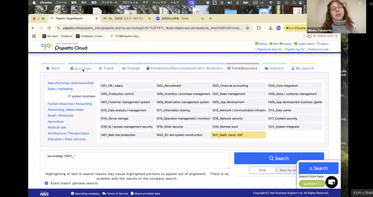The width and height of the screenshot is (373, 197).
Task: Select Education / Other services category
Action: click(x=67, y=140)
